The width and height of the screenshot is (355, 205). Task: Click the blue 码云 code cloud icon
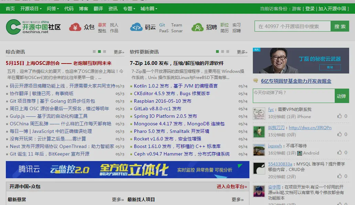tap(136, 27)
